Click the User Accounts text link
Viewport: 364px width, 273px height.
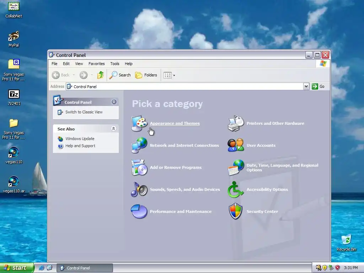[261, 145]
